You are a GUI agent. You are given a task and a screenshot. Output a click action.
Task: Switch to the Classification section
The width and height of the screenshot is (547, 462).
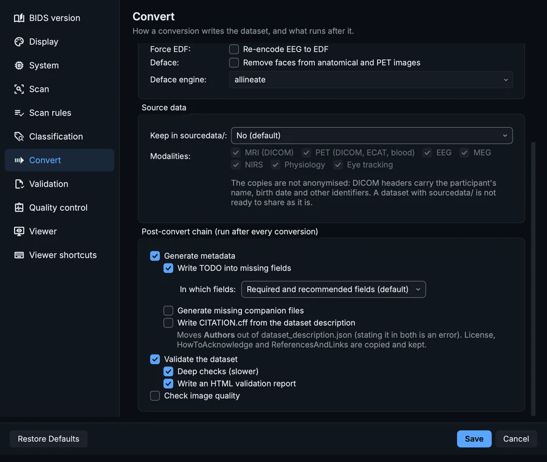[x=60, y=136]
